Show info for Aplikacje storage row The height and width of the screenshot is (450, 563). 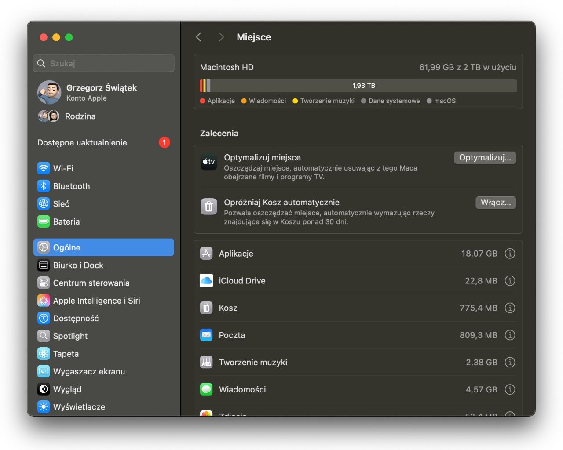(510, 254)
